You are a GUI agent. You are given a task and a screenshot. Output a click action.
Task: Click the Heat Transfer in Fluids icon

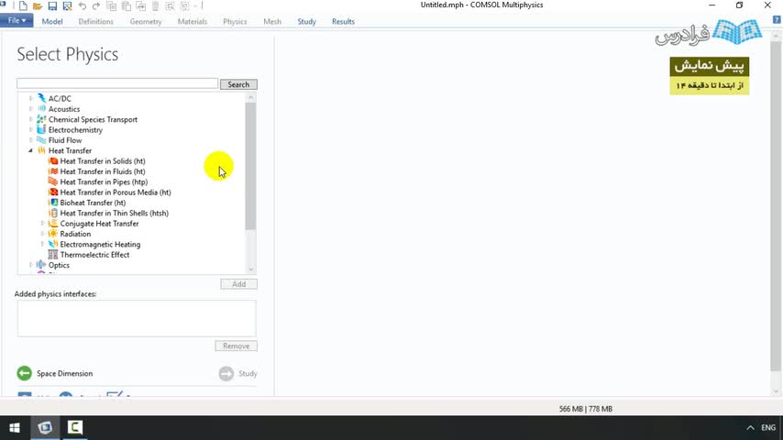[53, 171]
